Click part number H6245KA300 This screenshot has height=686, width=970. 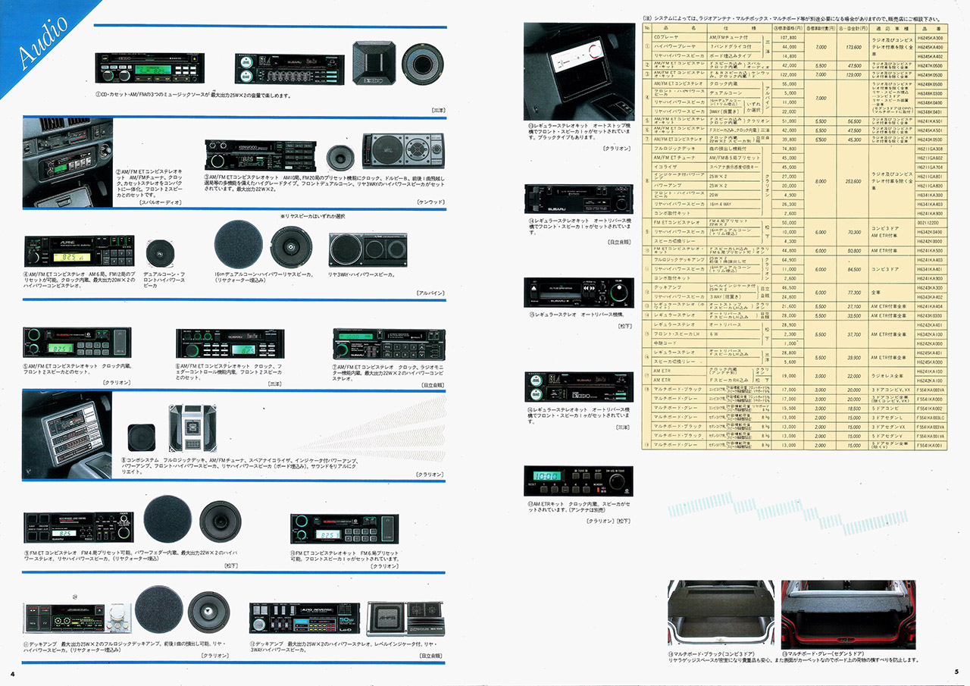(932, 36)
